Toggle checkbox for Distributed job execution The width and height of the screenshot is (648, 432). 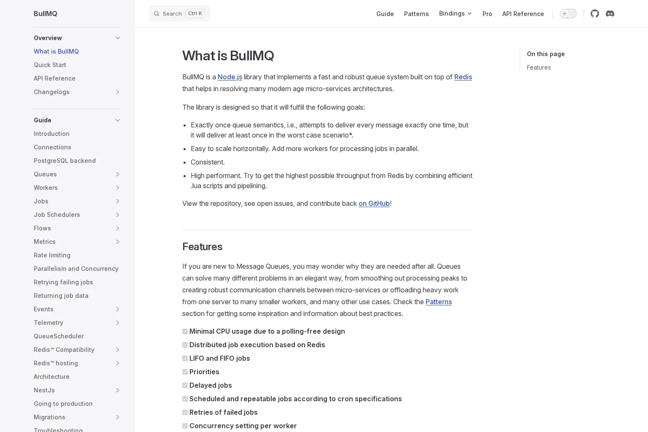[x=185, y=345]
